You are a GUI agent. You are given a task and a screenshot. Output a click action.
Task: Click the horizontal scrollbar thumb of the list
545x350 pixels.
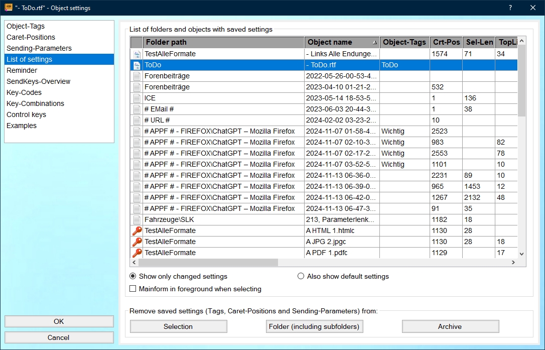click(208, 263)
